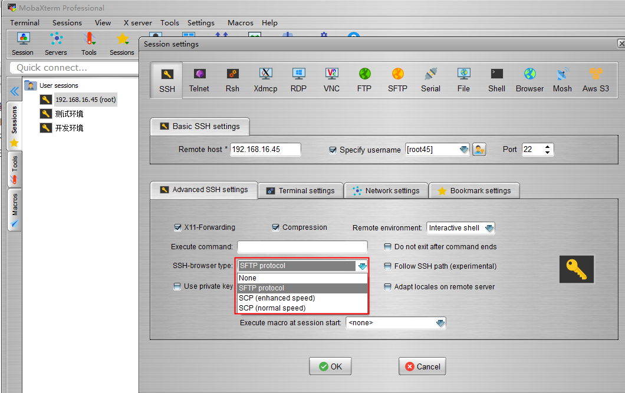The height and width of the screenshot is (393, 625).
Task: Select the Serial session type
Action: click(x=430, y=80)
